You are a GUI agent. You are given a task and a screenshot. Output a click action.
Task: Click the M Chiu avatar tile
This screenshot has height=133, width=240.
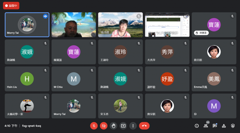[x=74, y=79]
